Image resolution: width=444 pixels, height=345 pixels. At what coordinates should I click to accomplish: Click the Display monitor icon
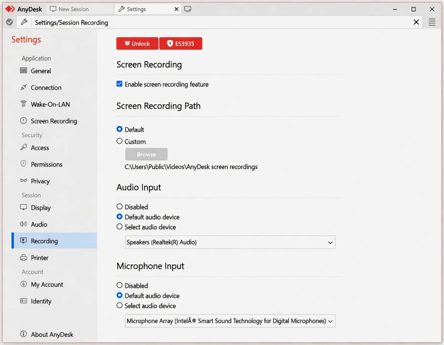[x=24, y=207]
